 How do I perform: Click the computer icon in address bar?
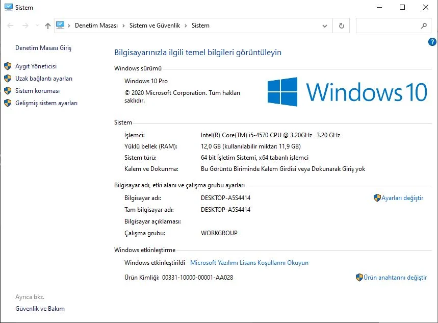(x=60, y=26)
